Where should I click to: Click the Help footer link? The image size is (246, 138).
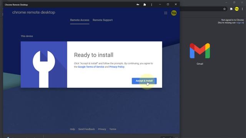[72, 129]
